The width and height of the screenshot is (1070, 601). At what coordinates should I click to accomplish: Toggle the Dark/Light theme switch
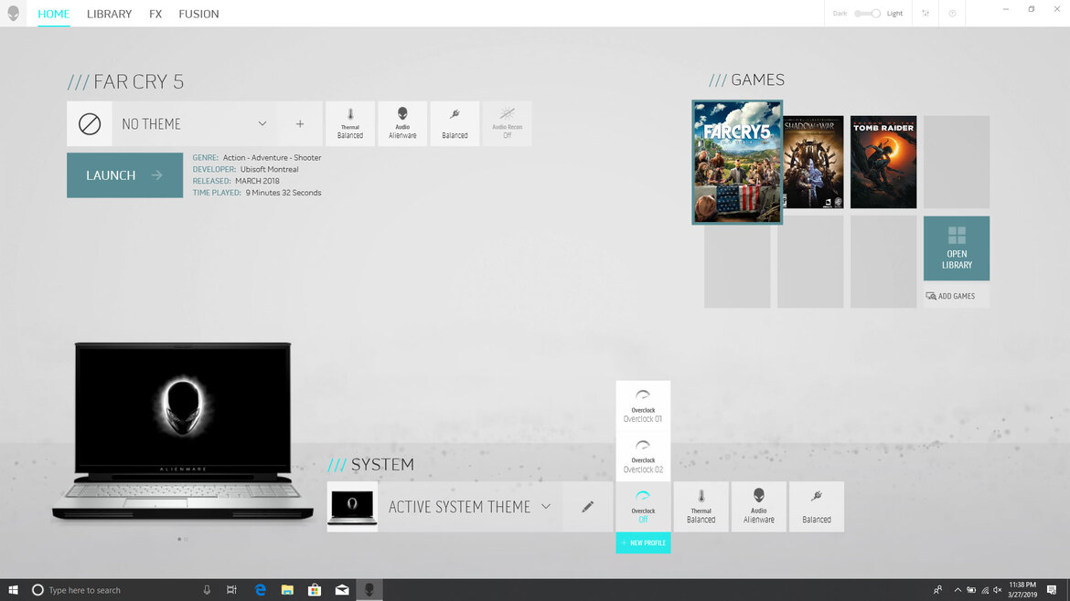(867, 13)
